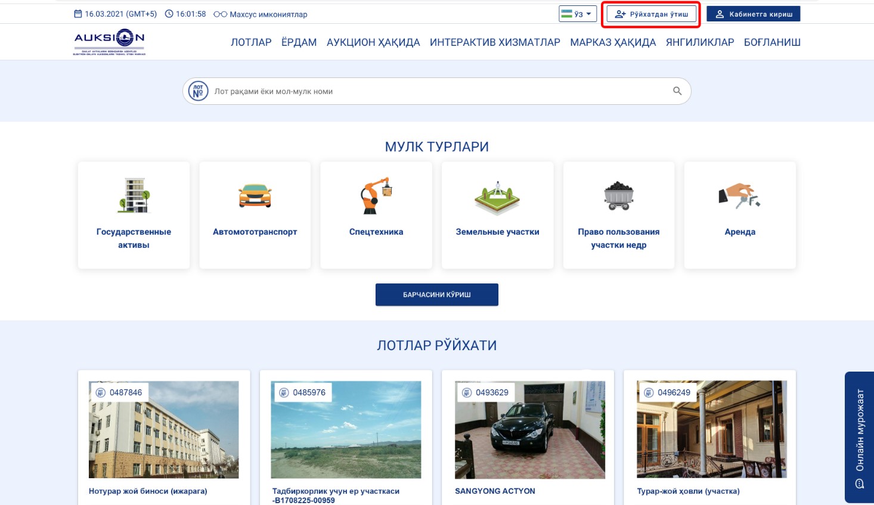Screen dimensions: 874x505
Task: Open the Автомототранспорт car icon
Action: (255, 195)
